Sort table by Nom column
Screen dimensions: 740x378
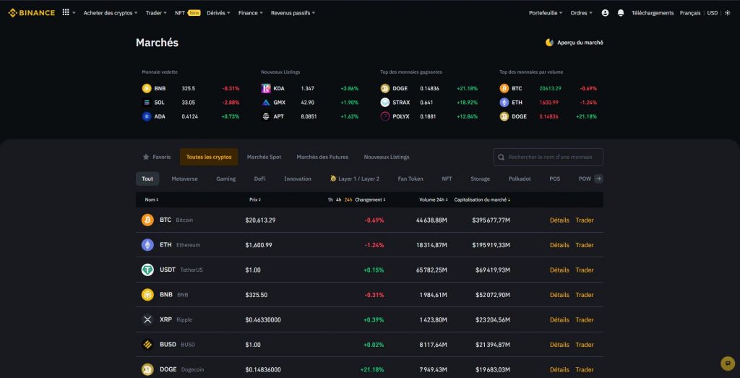click(152, 199)
